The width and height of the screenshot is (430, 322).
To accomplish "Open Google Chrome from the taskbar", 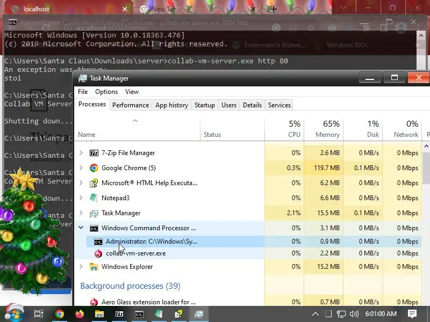I will (x=60, y=314).
